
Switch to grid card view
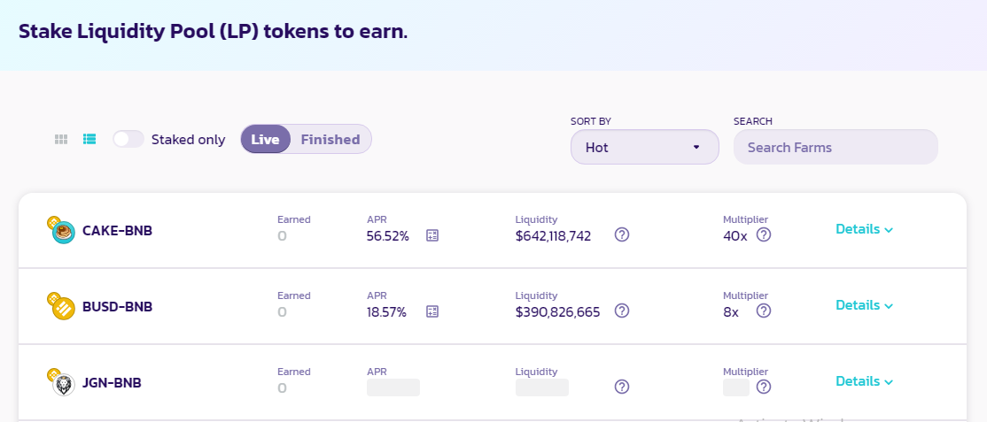pyautogui.click(x=61, y=139)
